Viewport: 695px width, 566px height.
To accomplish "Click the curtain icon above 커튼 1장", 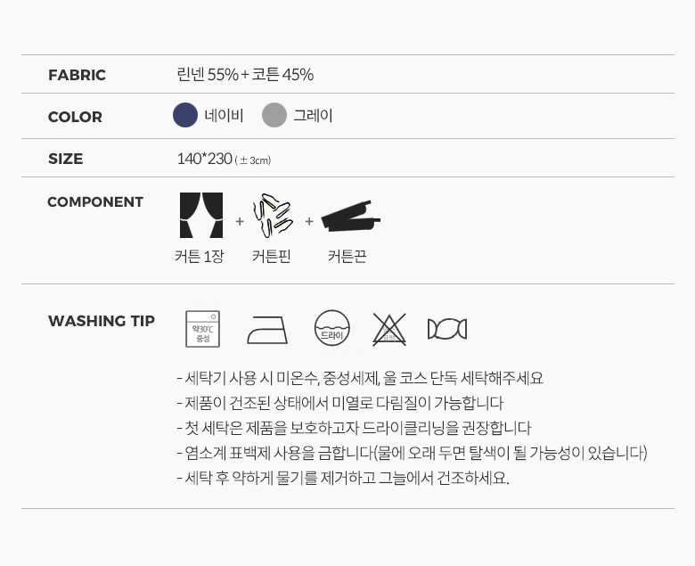I will 201,215.
